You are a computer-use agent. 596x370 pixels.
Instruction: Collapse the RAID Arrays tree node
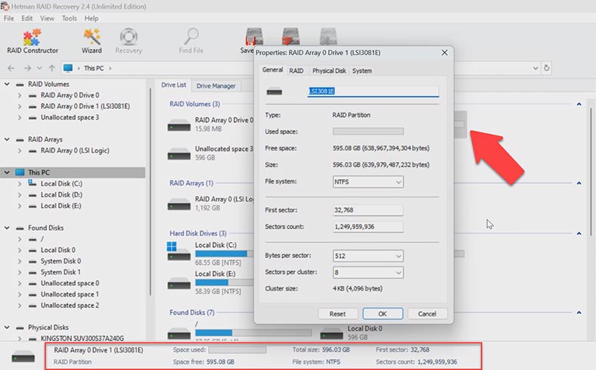(x=7, y=139)
